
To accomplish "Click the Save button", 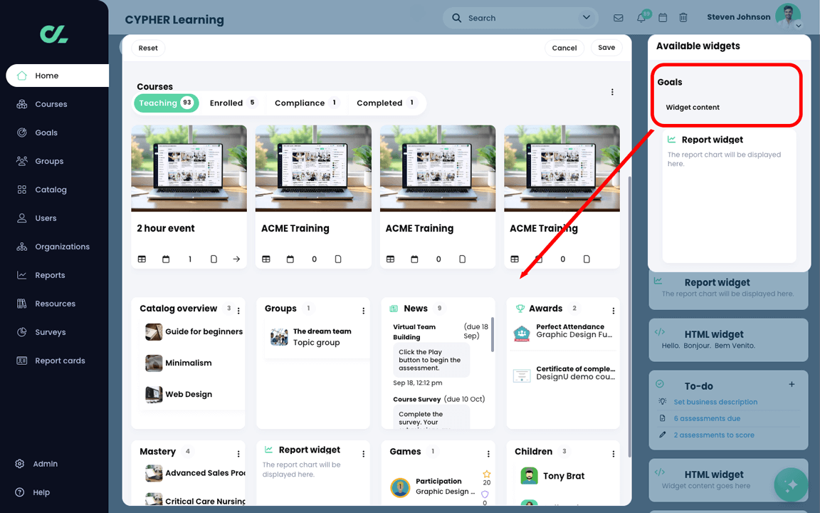I will tap(606, 48).
